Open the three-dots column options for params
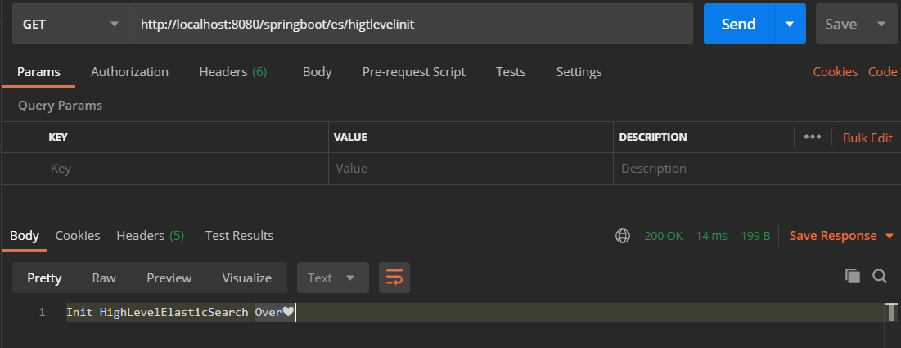Screen dimensions: 901x348 pos(812,137)
